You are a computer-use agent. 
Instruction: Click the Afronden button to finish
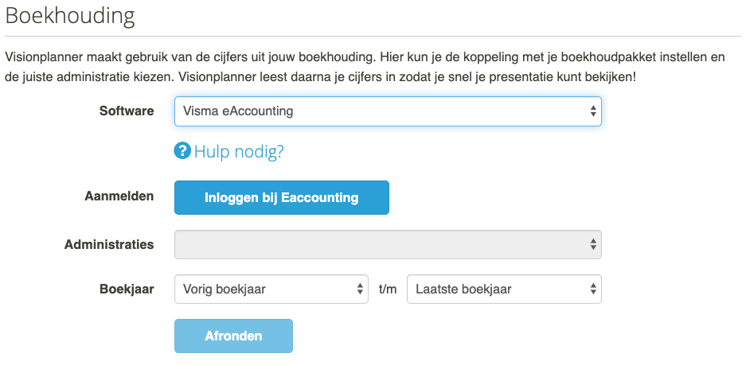coord(233,336)
